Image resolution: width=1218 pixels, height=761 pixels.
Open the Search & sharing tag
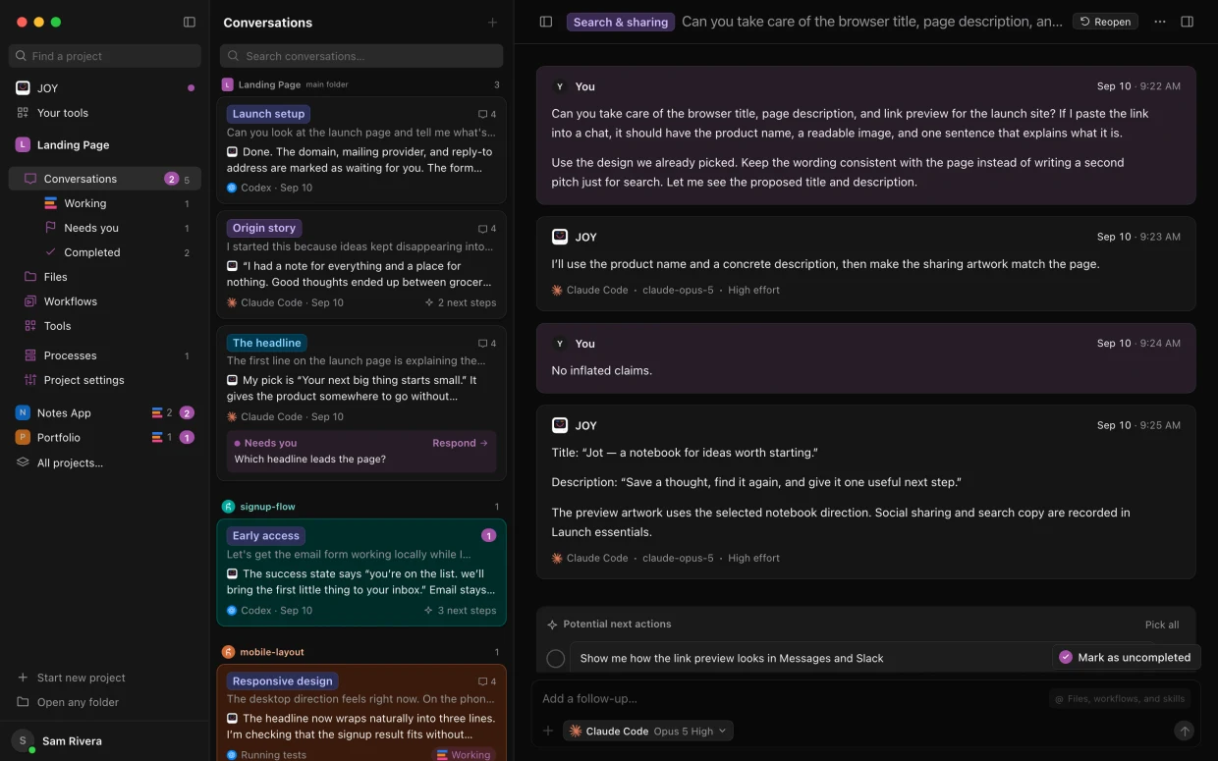click(x=621, y=22)
